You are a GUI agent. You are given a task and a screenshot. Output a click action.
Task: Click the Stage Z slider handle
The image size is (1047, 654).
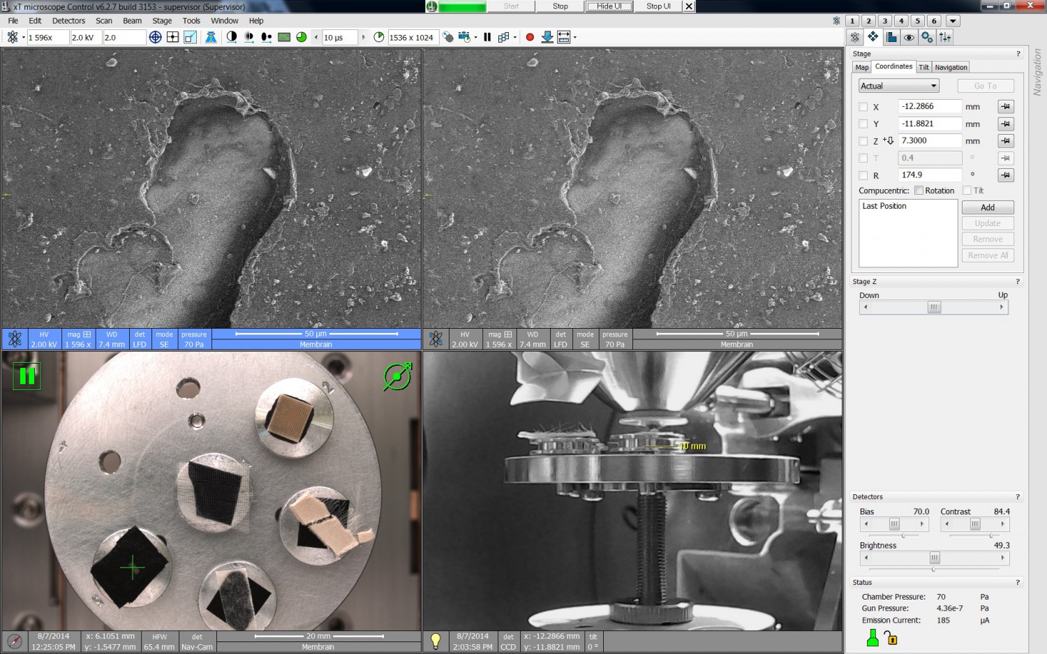pos(934,307)
